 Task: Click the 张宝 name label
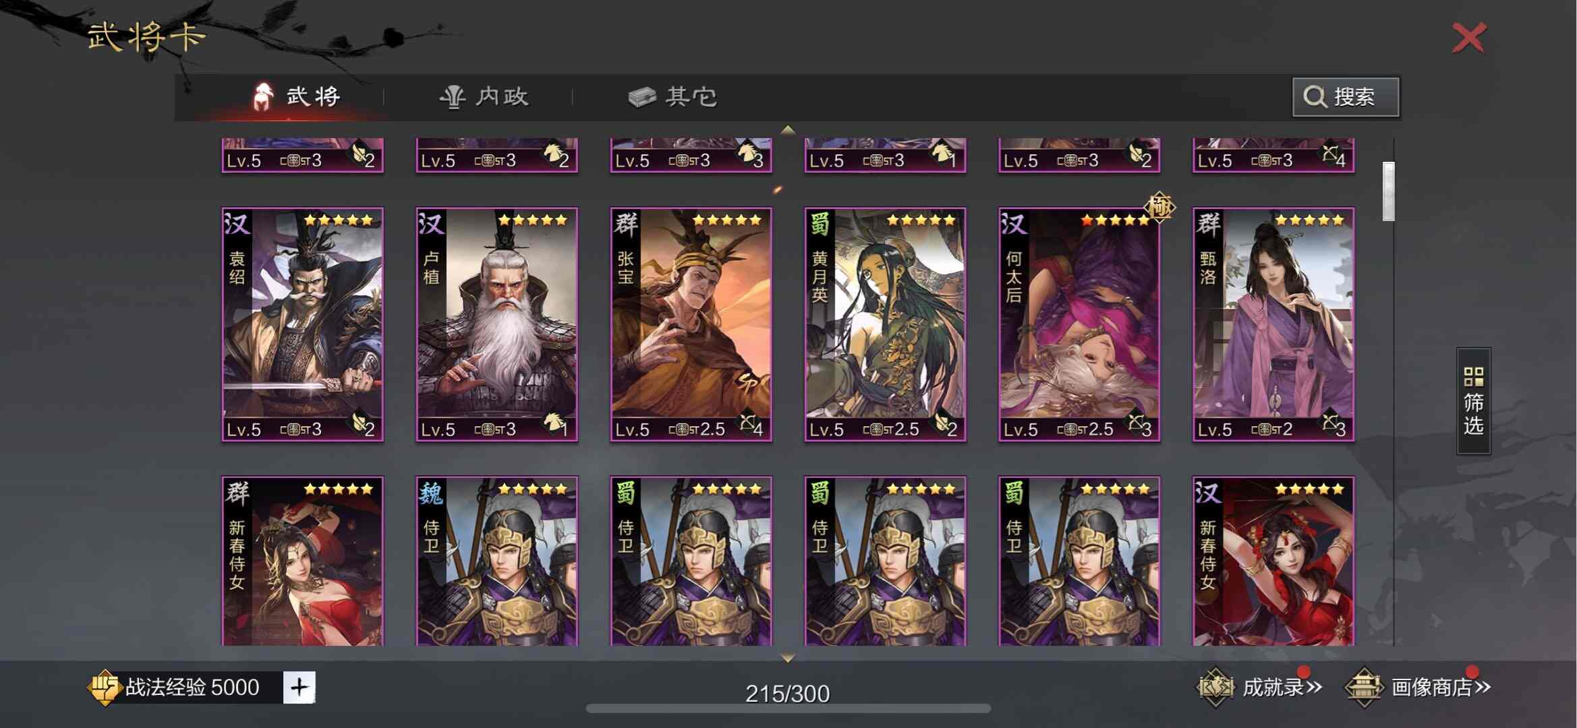tap(625, 268)
